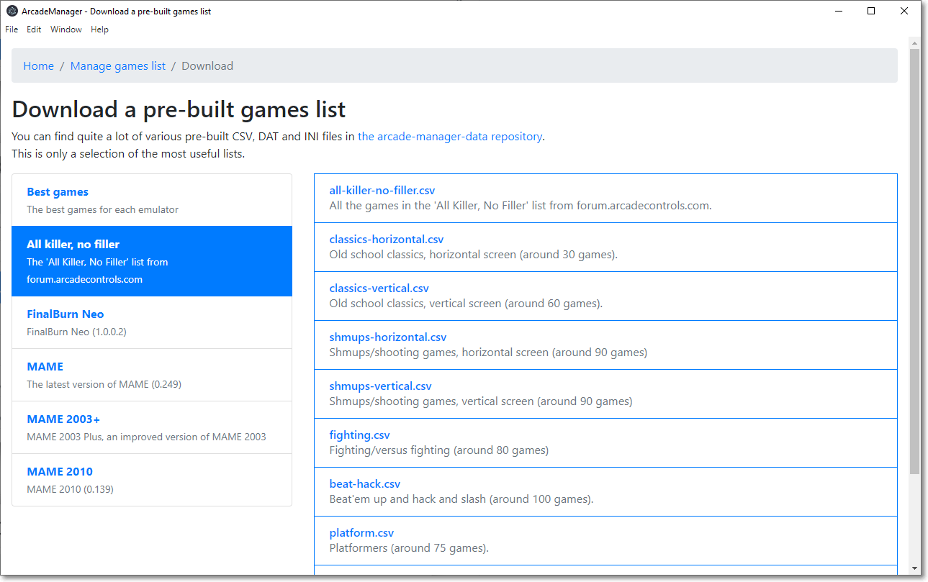928x582 pixels.
Task: Minimize the ArcadeManager window
Action: 838,11
